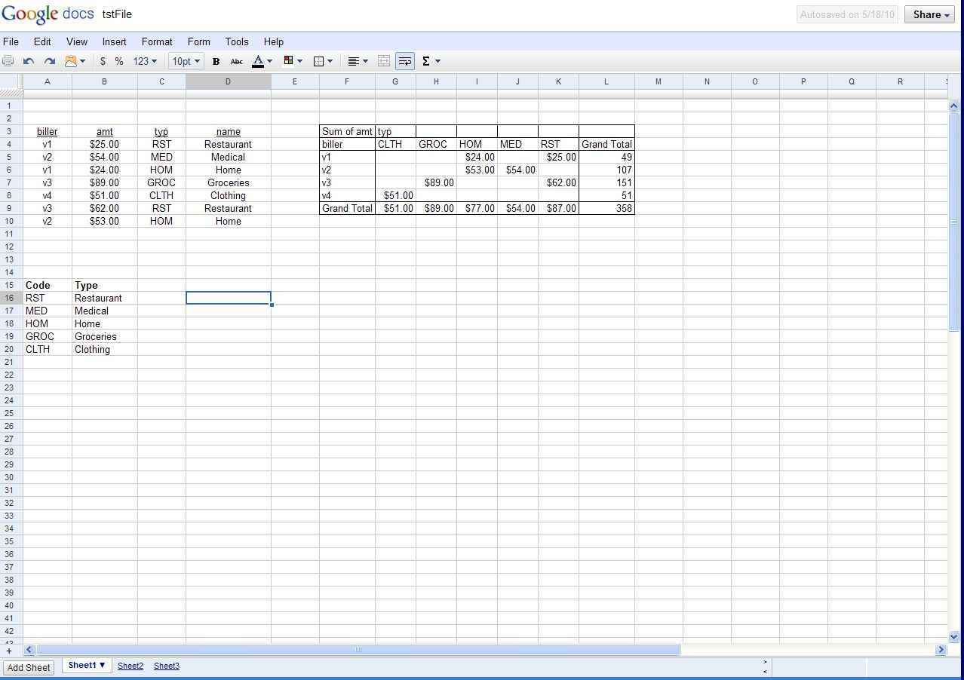Switch to the Sheet2 tab

click(130, 666)
